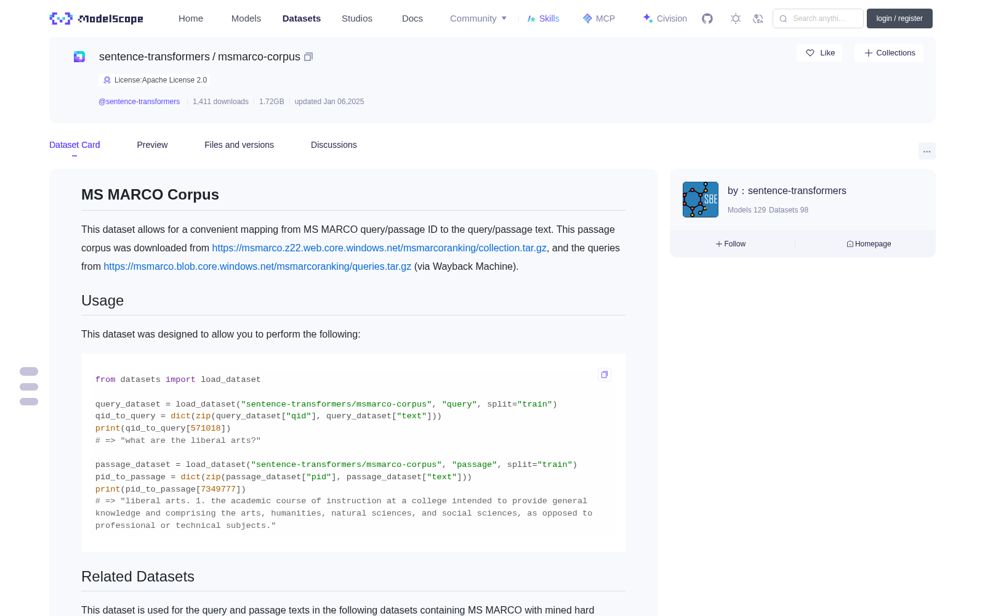The width and height of the screenshot is (985, 616).
Task: Follow the sentence-transformers organization
Action: (x=731, y=244)
